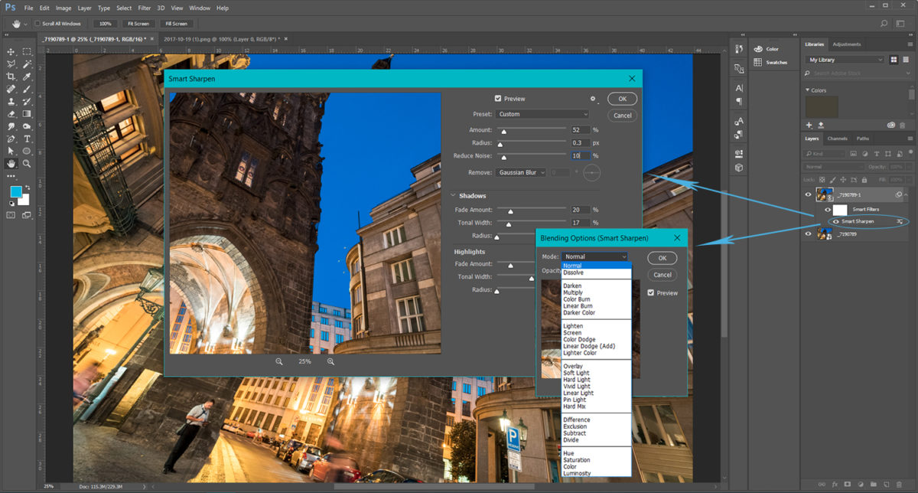Select the Clone Stamp tool
This screenshot has height=493, width=918.
coord(11,101)
